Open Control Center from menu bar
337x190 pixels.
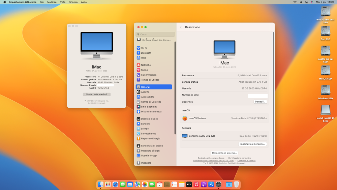click(x=306, y=2)
